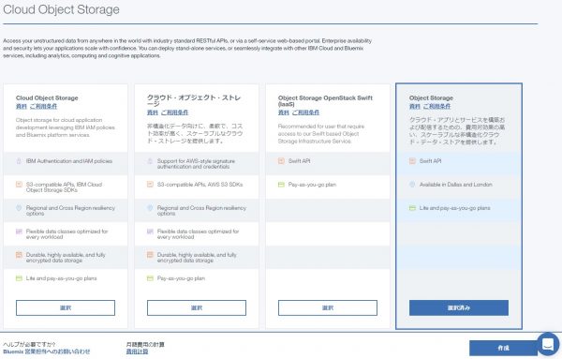Open ご利用条件 link in クラウド・オブジェクト・ストレージ card

pos(174,112)
